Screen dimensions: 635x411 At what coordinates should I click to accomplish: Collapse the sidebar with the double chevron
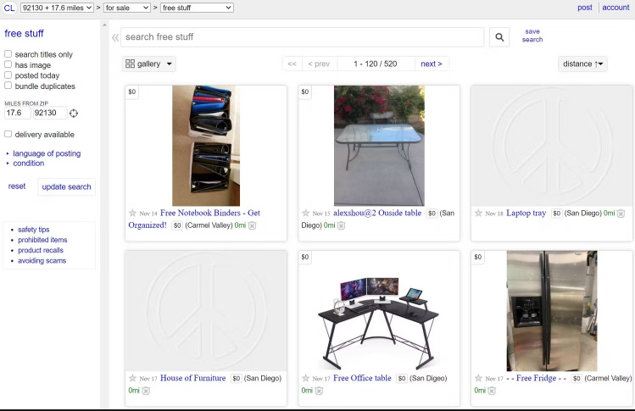click(x=115, y=37)
